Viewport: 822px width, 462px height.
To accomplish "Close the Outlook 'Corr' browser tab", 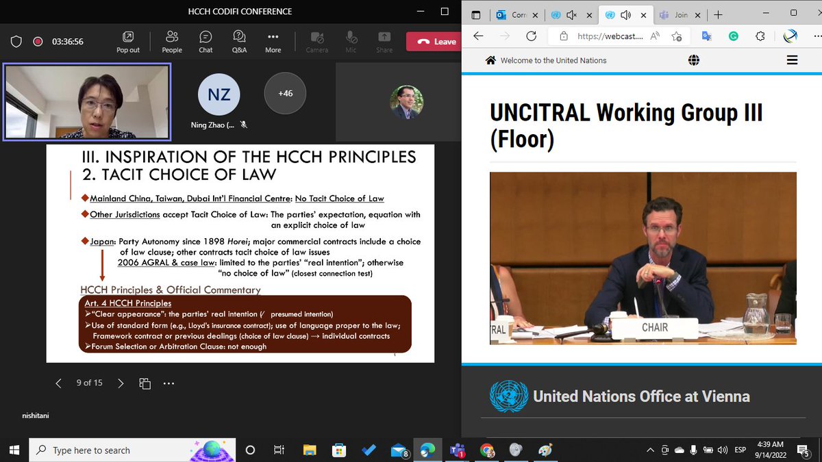I will 536,14.
